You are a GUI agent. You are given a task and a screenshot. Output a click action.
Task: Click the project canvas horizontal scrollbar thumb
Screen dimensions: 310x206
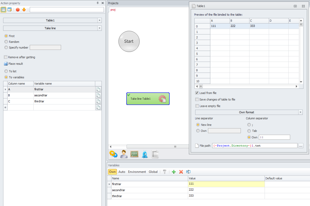158,147
